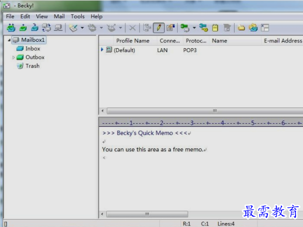Select the (Default) profile entry
The image size is (303, 227).
124,50
